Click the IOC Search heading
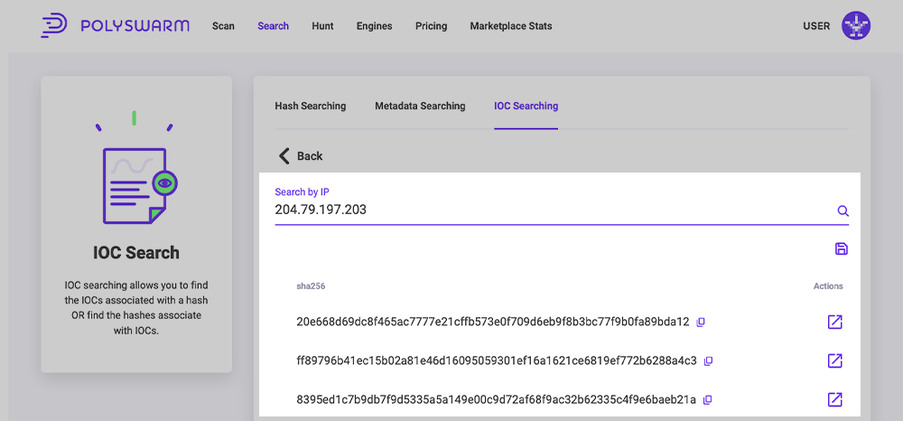This screenshot has width=903, height=421. [x=136, y=253]
